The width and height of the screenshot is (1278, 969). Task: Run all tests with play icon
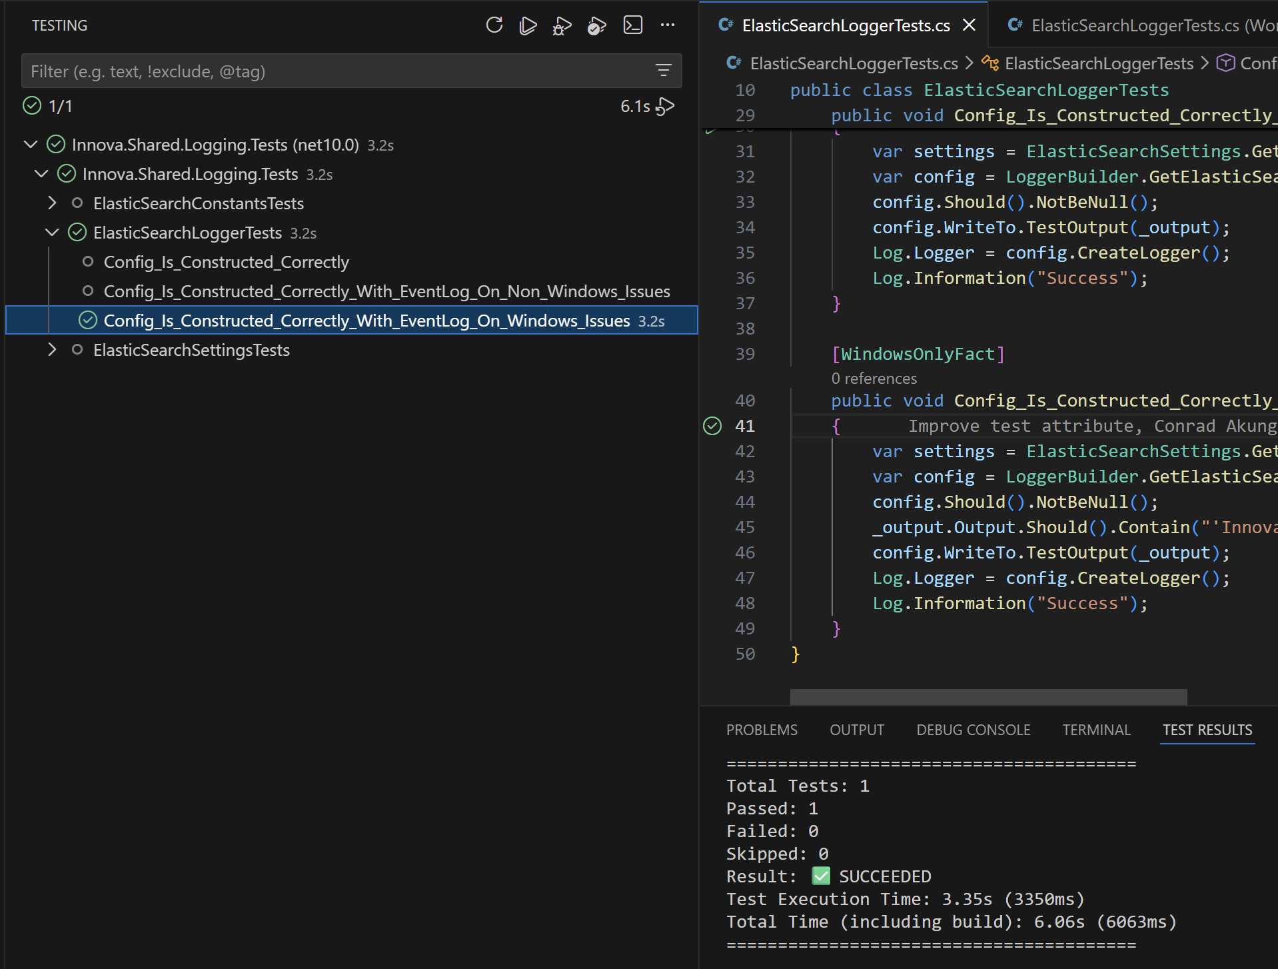(x=528, y=25)
